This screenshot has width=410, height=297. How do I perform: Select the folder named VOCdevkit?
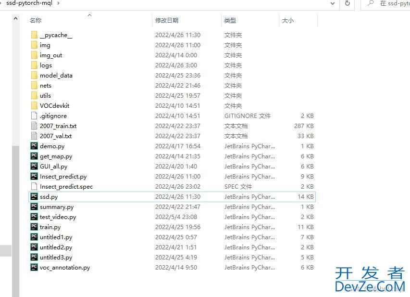(x=55, y=105)
